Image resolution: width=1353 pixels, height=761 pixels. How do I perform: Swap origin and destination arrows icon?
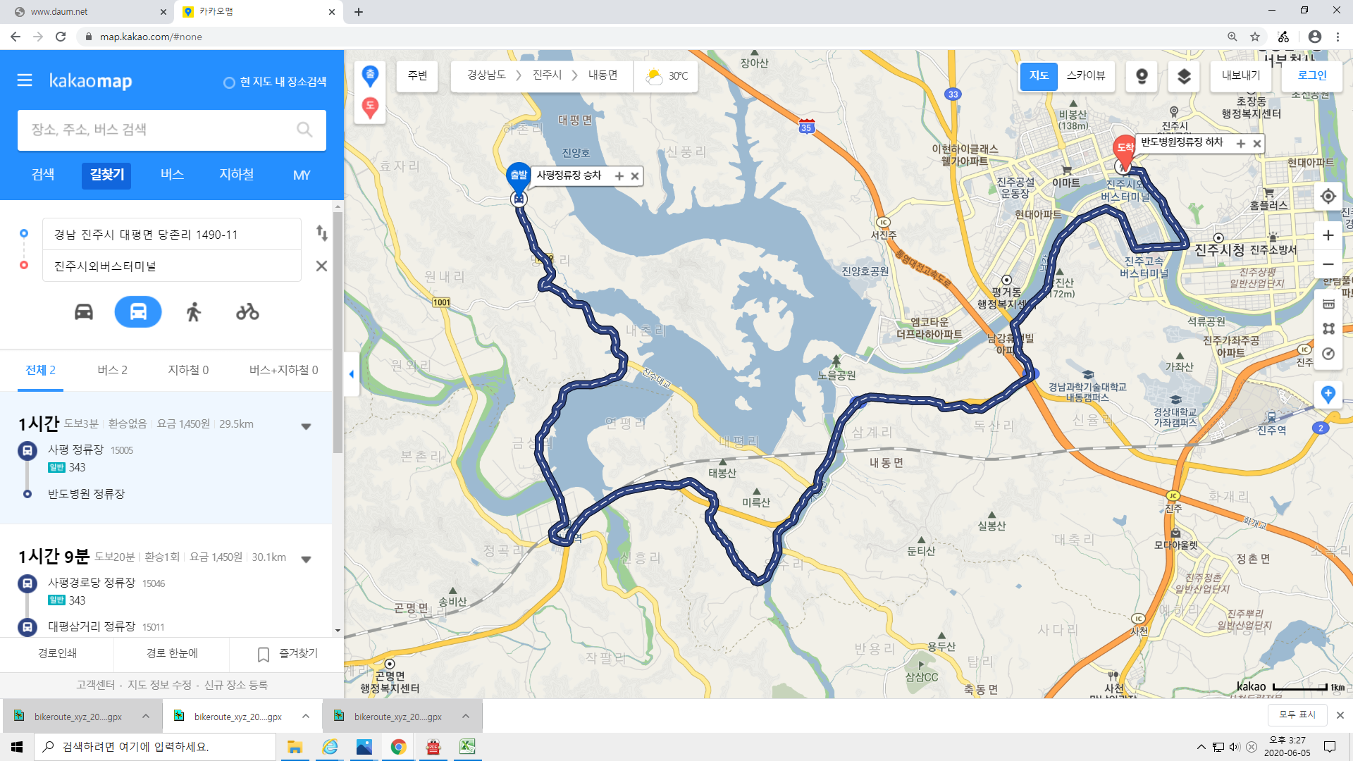coord(321,233)
